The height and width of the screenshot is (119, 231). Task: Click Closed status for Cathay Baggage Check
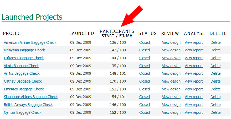pos(144,82)
